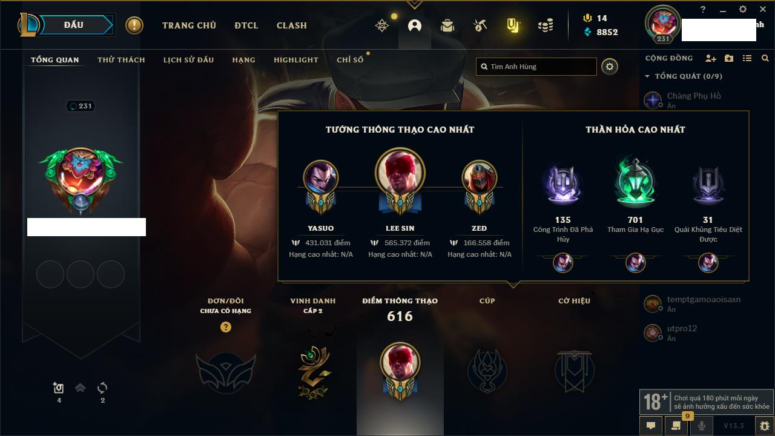Screen dimensions: 775x436
Task: Open the Store coins icon
Action: click(546, 25)
